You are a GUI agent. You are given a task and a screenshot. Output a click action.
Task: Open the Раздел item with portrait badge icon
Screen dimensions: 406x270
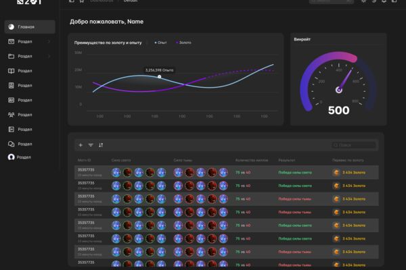pyautogui.click(x=25, y=86)
